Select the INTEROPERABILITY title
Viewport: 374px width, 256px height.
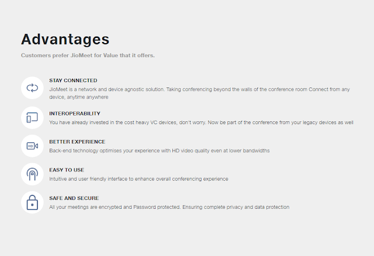(x=75, y=114)
